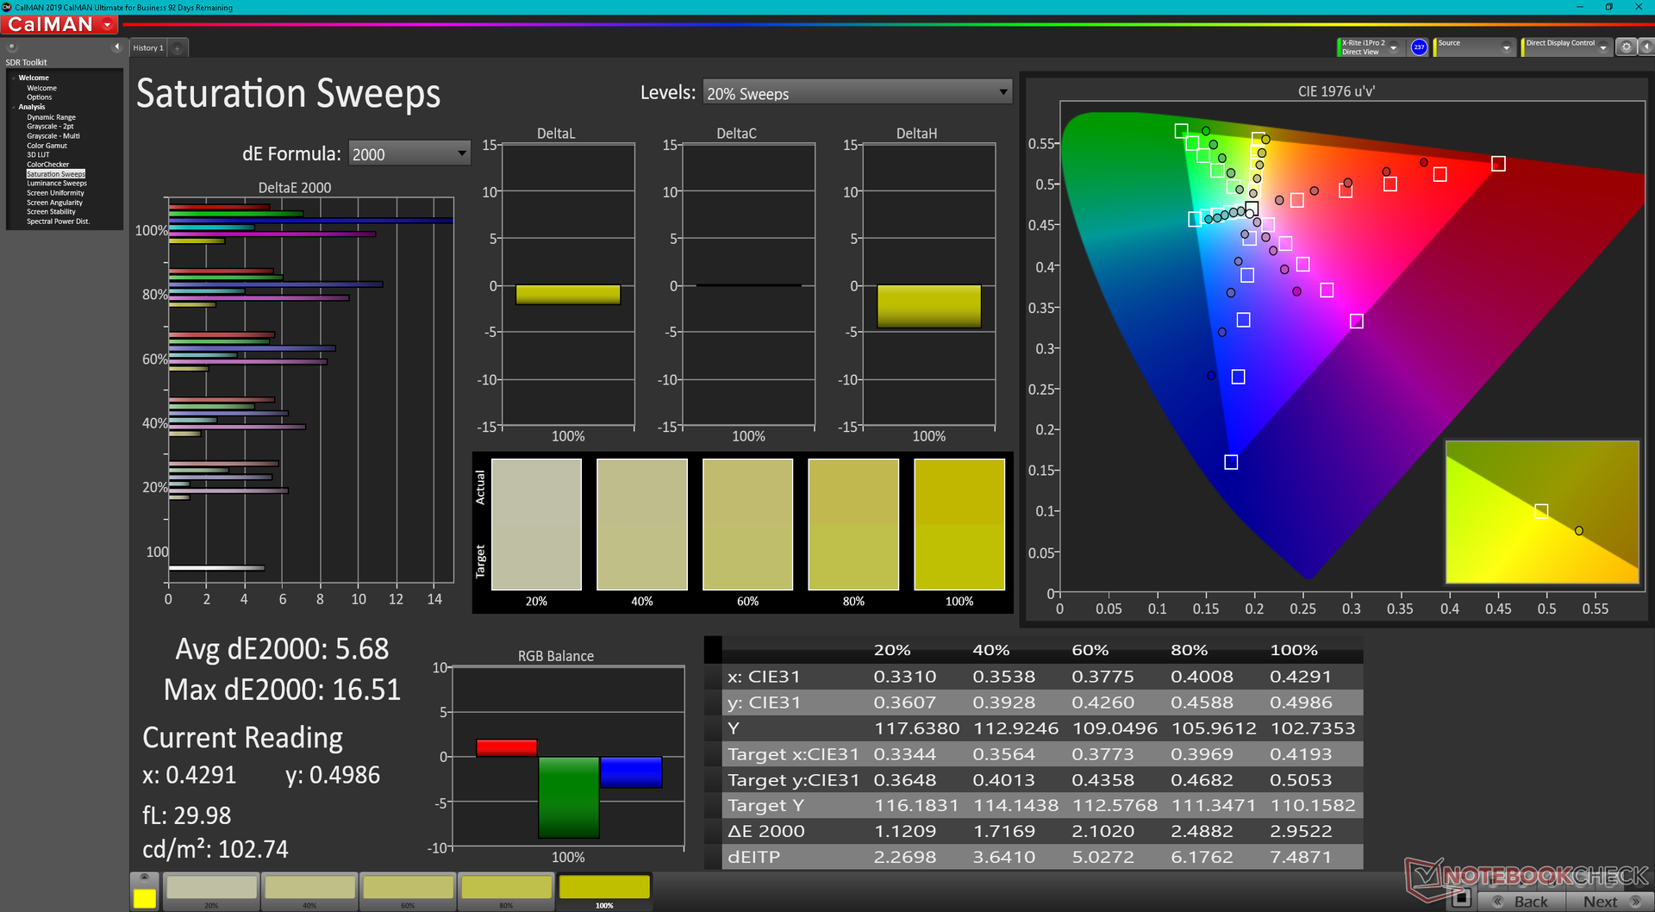Click the stop measurement square button

point(1460,898)
